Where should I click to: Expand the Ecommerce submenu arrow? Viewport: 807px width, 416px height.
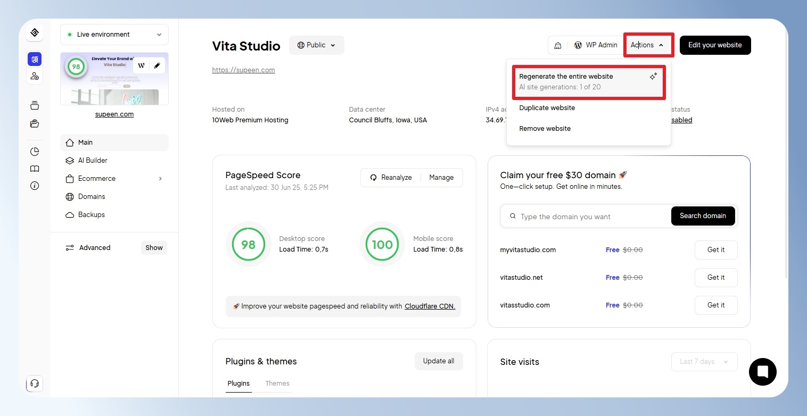point(160,179)
